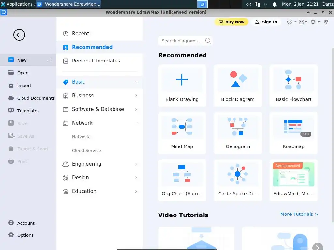
Task: Click the Software & Database window icon
Action: tap(66, 109)
